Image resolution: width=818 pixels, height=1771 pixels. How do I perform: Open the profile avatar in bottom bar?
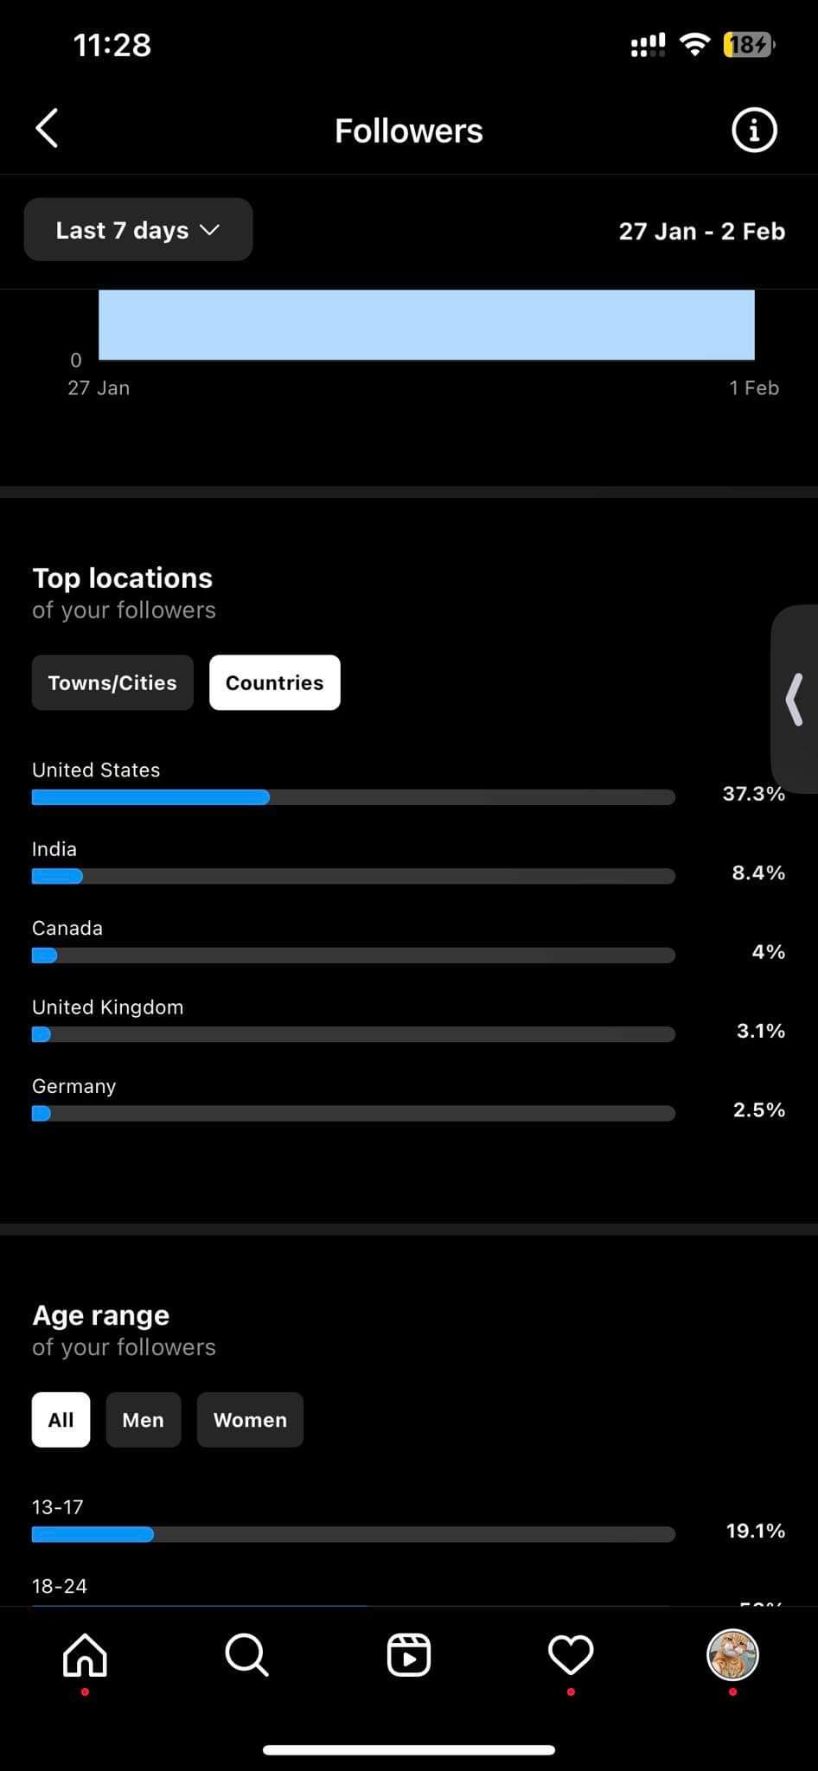tap(732, 1654)
